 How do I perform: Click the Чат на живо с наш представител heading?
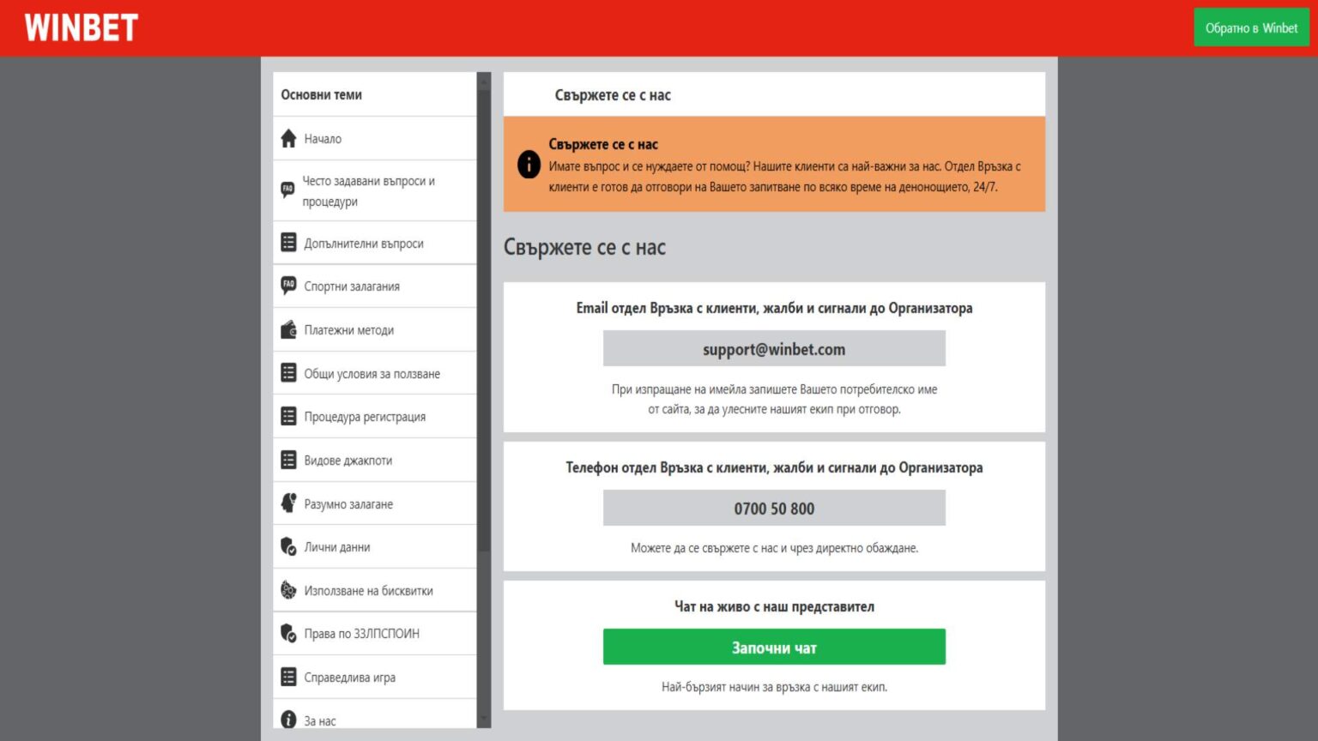click(774, 606)
